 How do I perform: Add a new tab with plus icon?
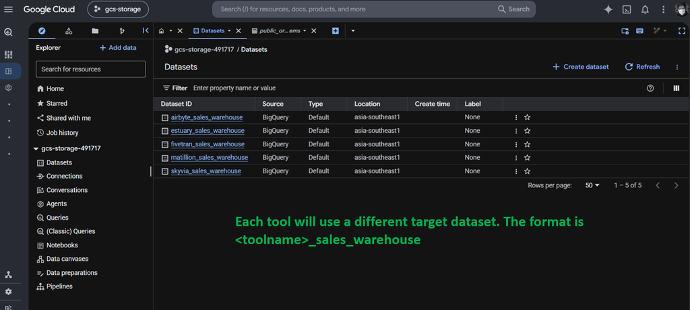(336, 31)
